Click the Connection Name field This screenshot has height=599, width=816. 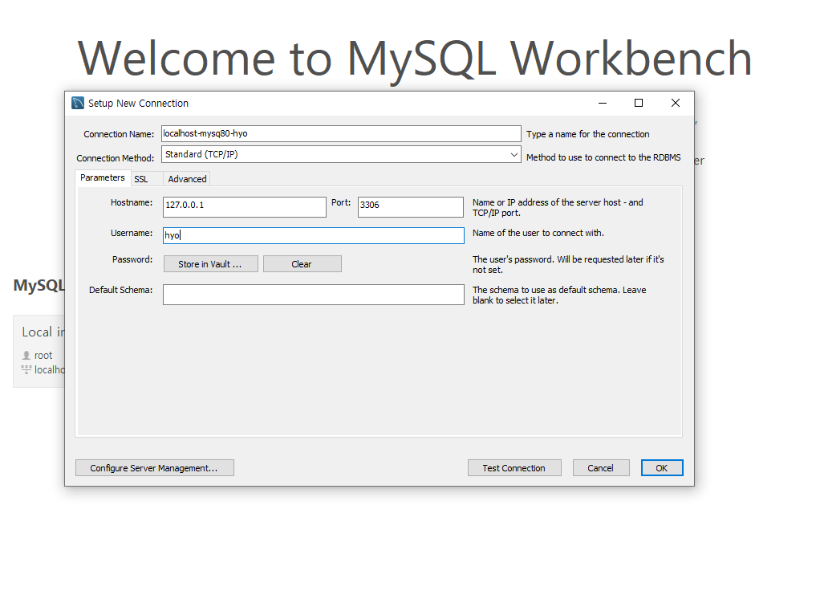point(341,133)
